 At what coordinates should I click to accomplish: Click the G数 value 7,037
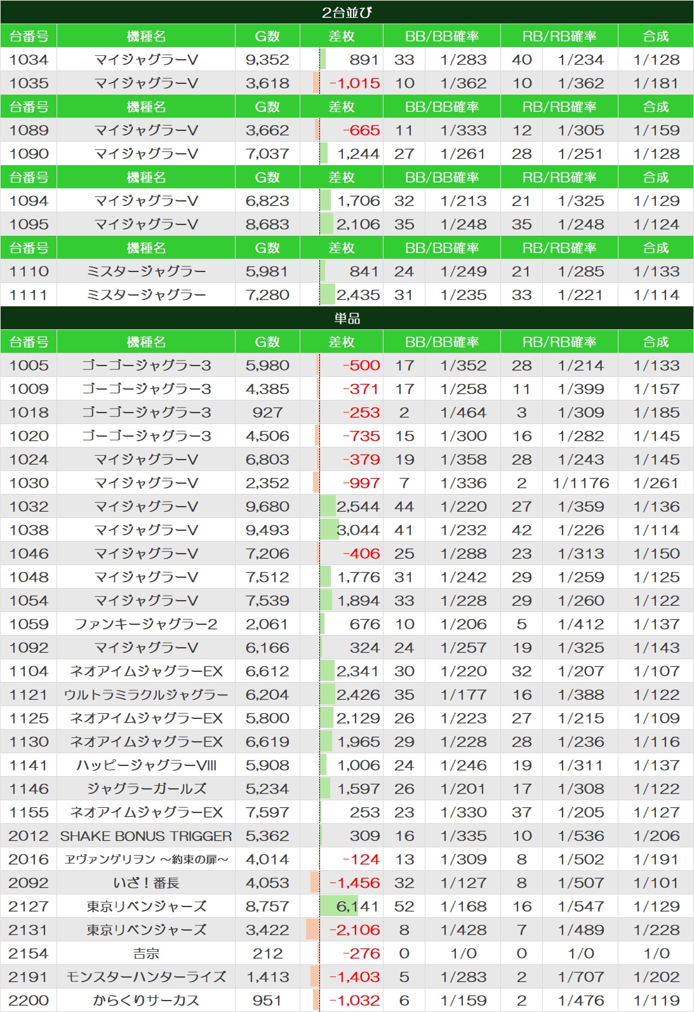(267, 154)
